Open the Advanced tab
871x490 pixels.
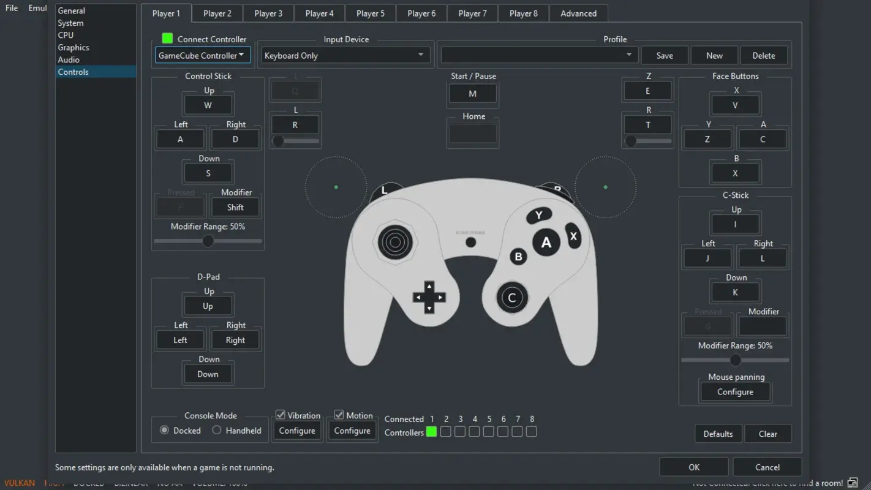(x=578, y=13)
